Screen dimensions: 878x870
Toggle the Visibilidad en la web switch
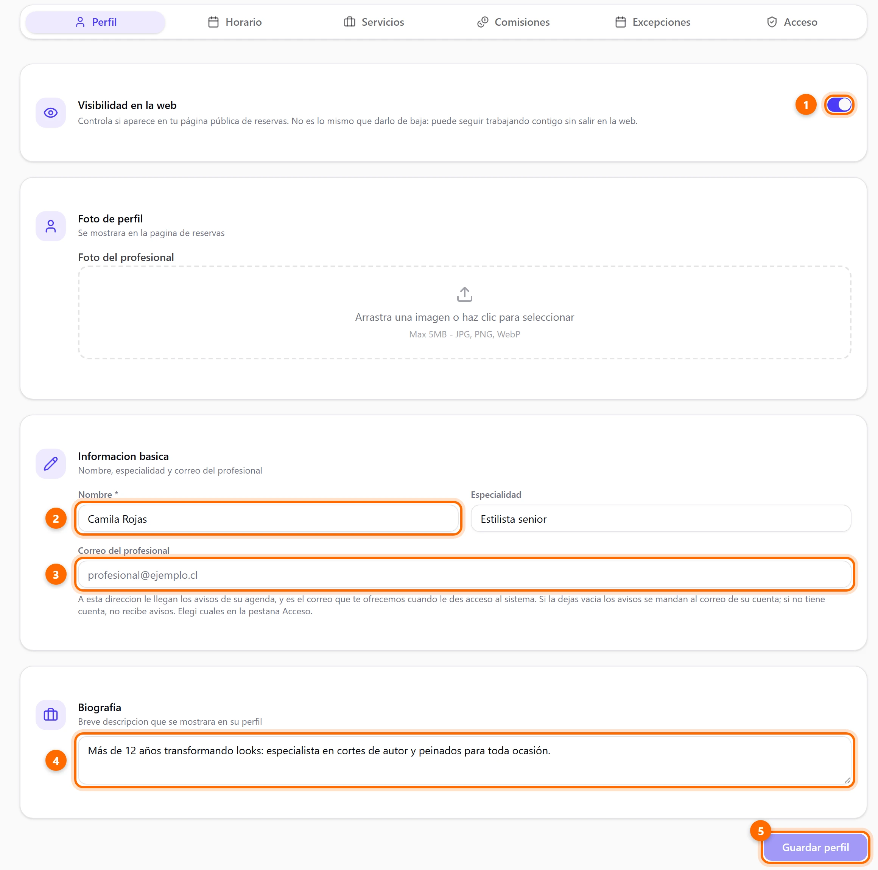tap(839, 105)
